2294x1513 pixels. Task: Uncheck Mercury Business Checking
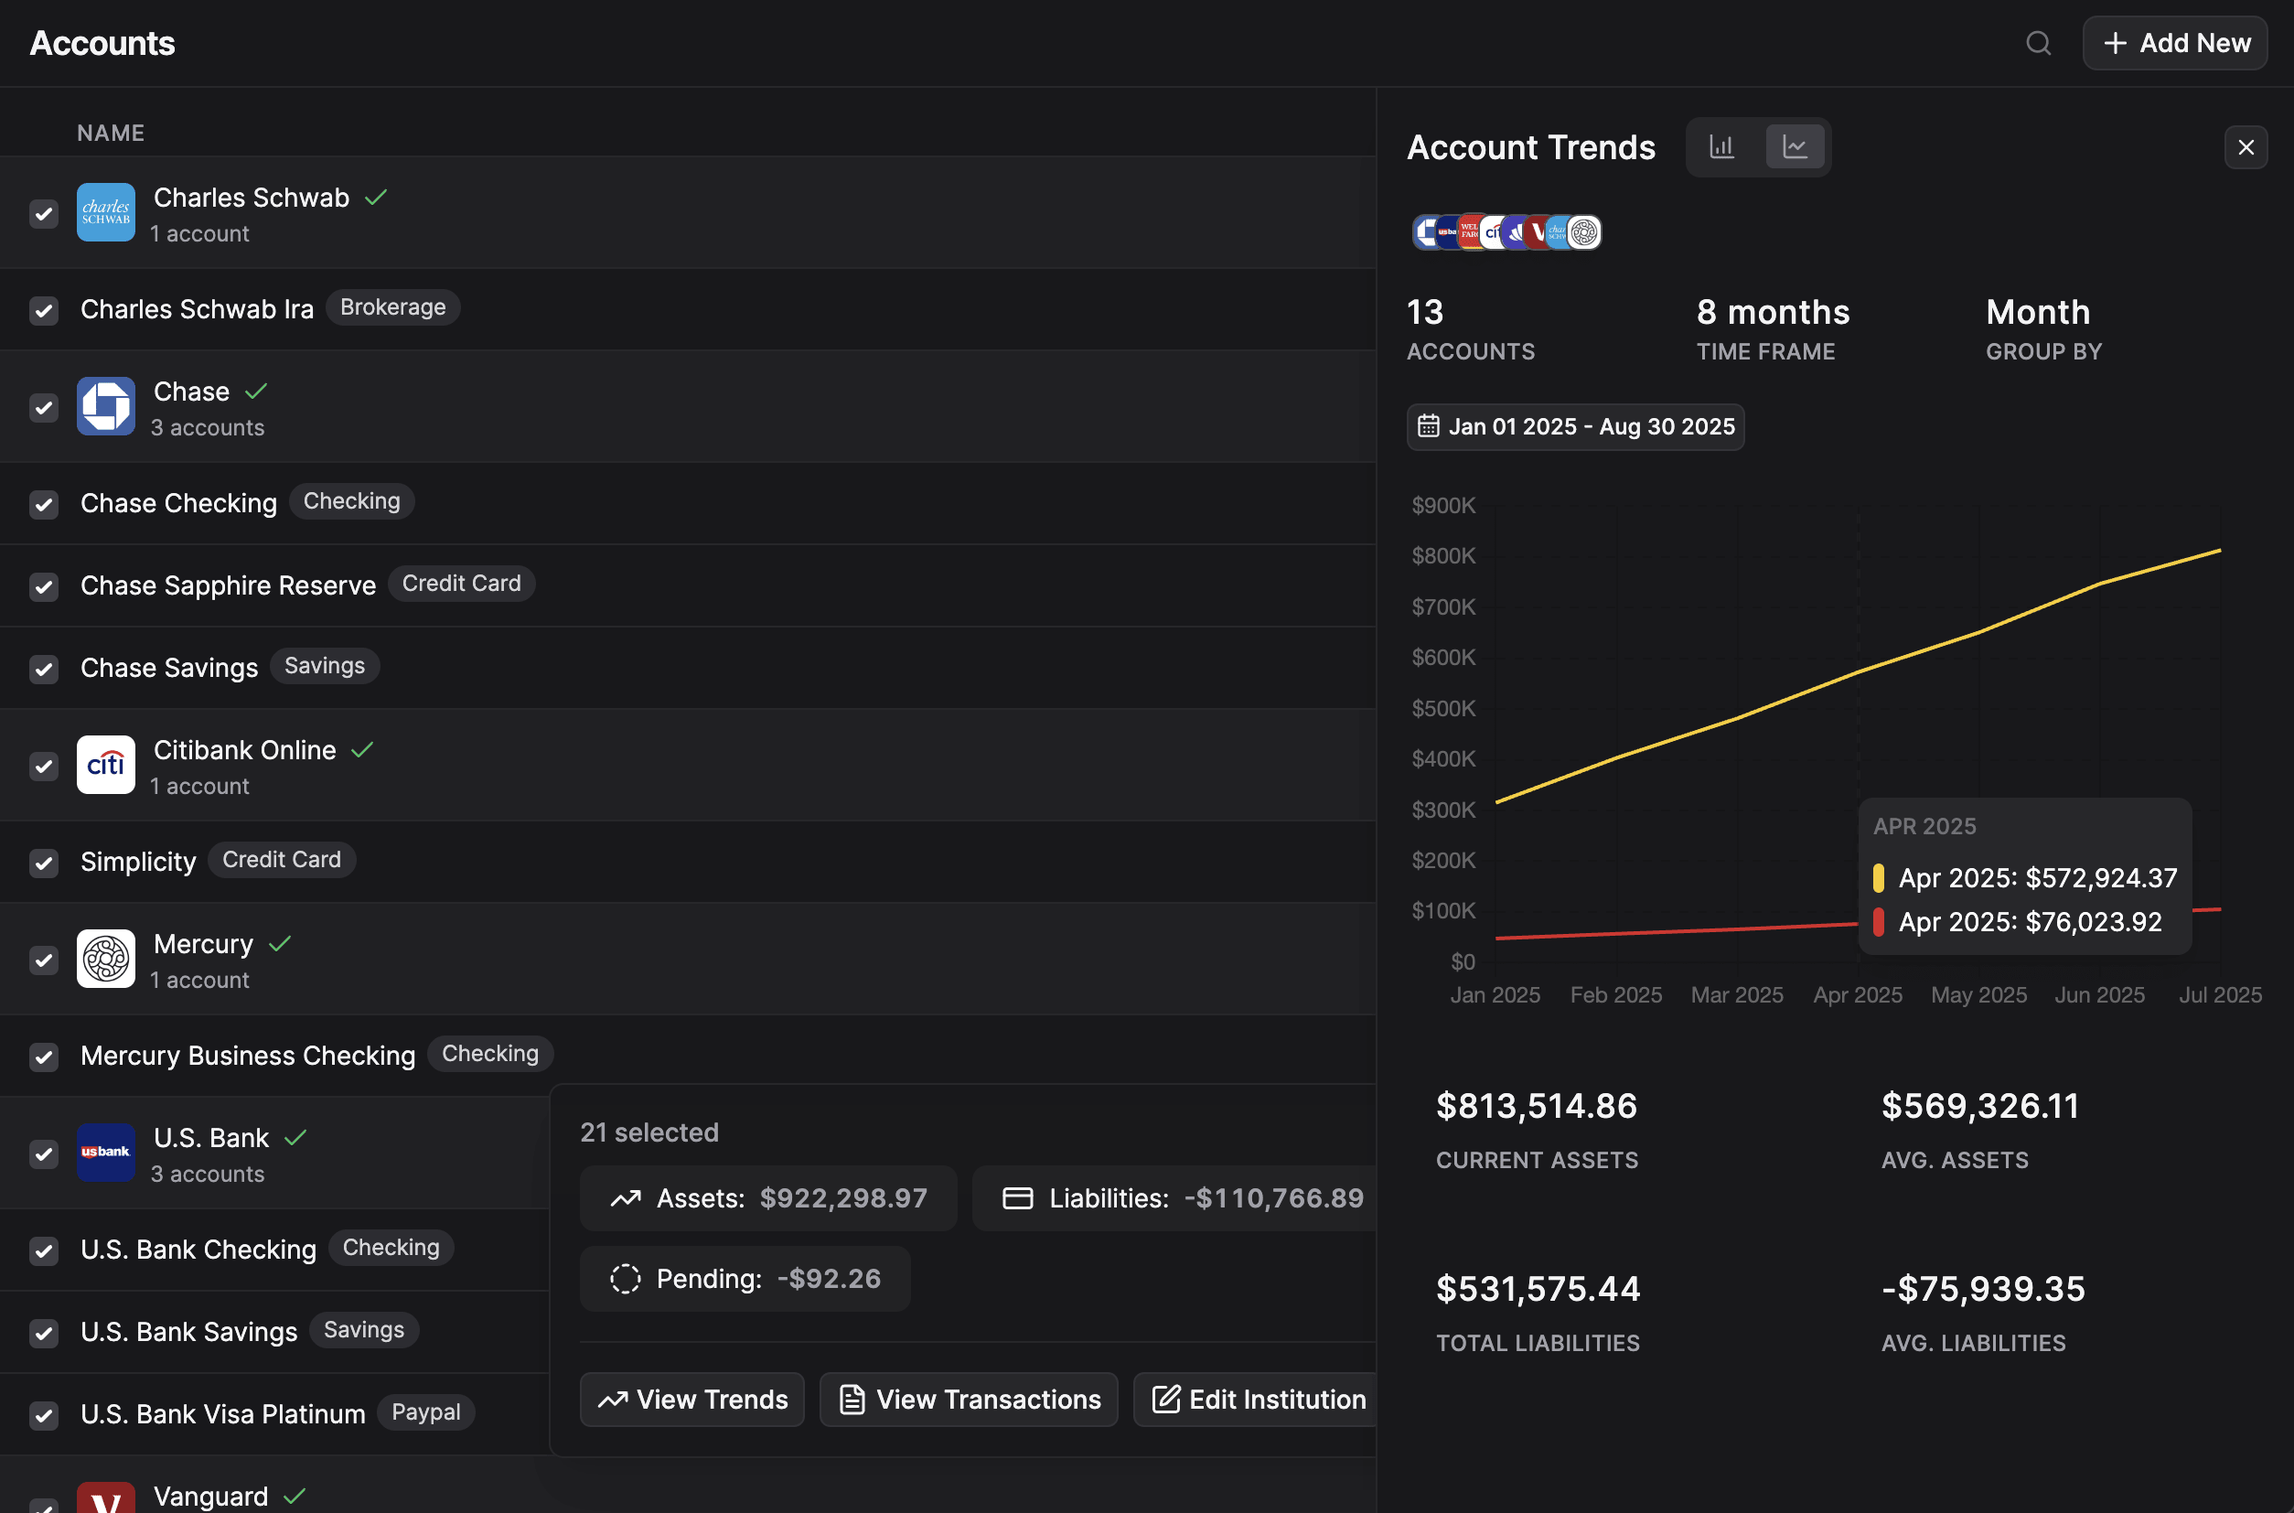[45, 1057]
